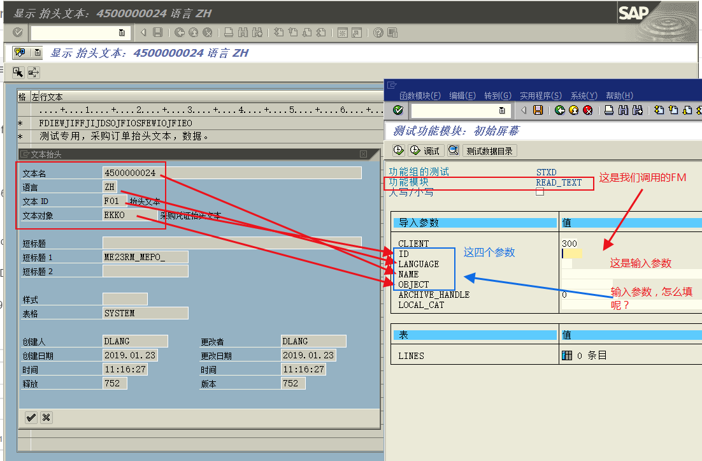Viewport: 702px width, 461px height.
Task: Click the Print icon in the function test toolbar
Action: (x=609, y=110)
